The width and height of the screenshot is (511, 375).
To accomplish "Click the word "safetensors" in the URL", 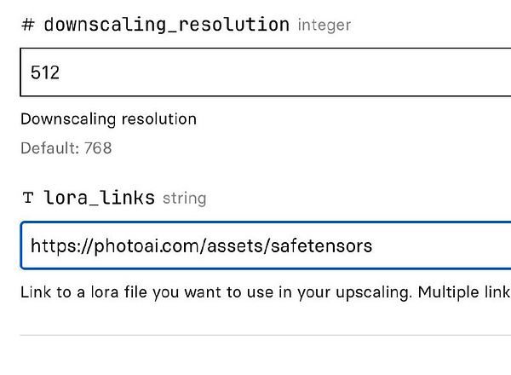I will point(322,246).
